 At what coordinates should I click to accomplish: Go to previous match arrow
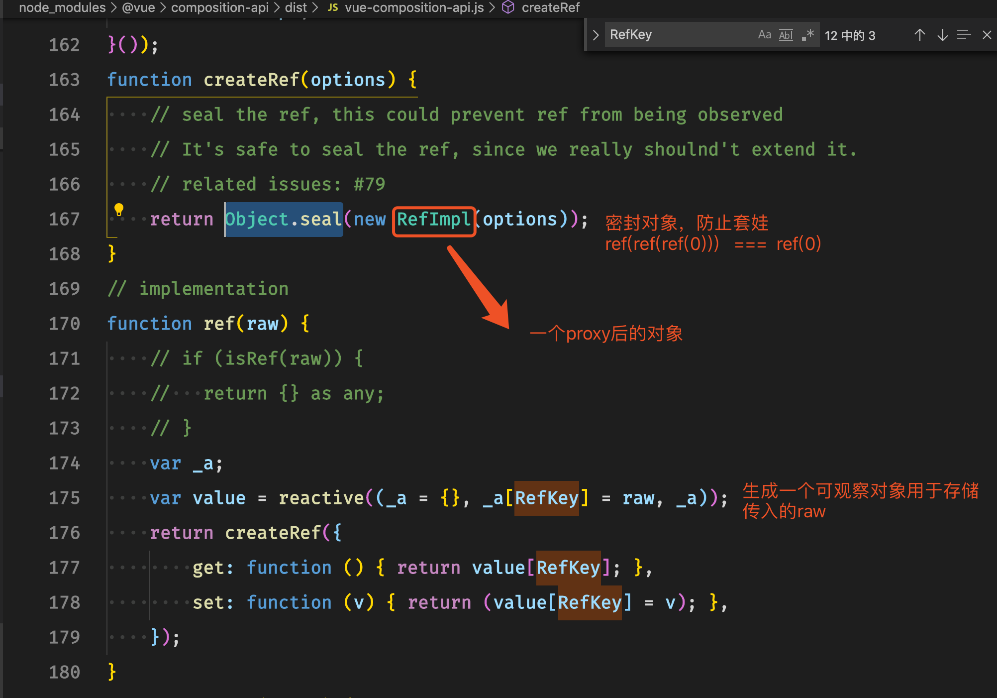[919, 35]
